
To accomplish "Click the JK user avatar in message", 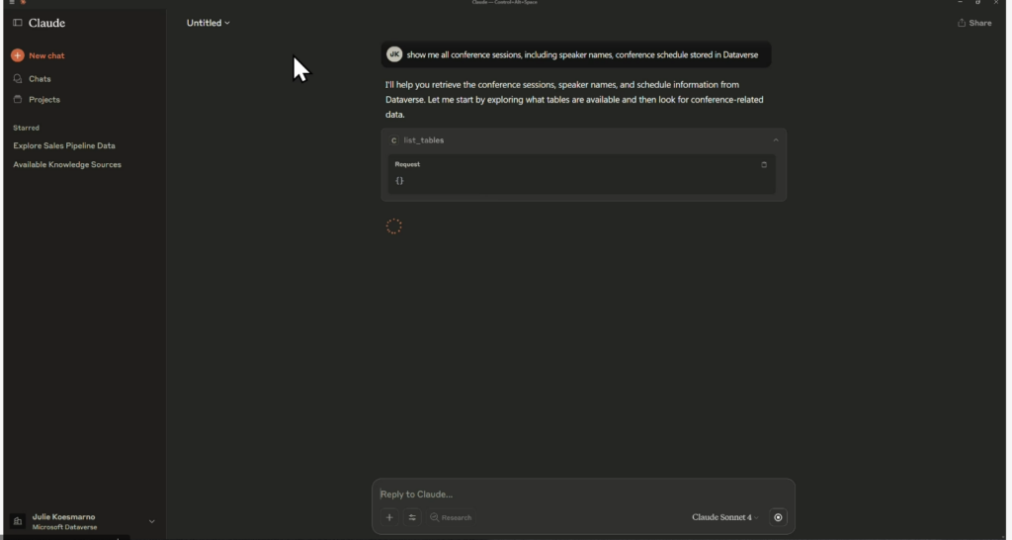I will [394, 55].
